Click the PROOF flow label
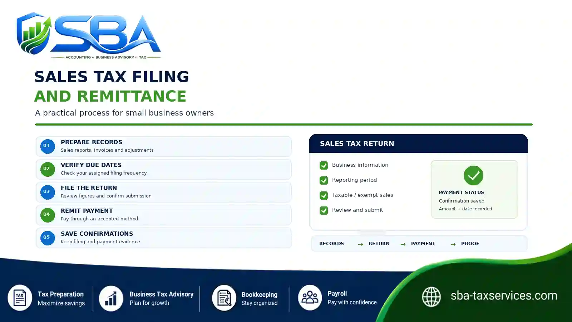Image resolution: width=572 pixels, height=322 pixels. click(x=470, y=244)
